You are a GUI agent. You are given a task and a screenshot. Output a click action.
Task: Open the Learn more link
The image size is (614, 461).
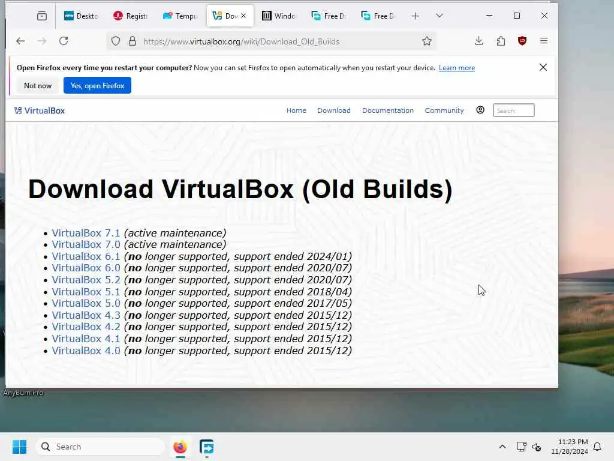click(456, 68)
